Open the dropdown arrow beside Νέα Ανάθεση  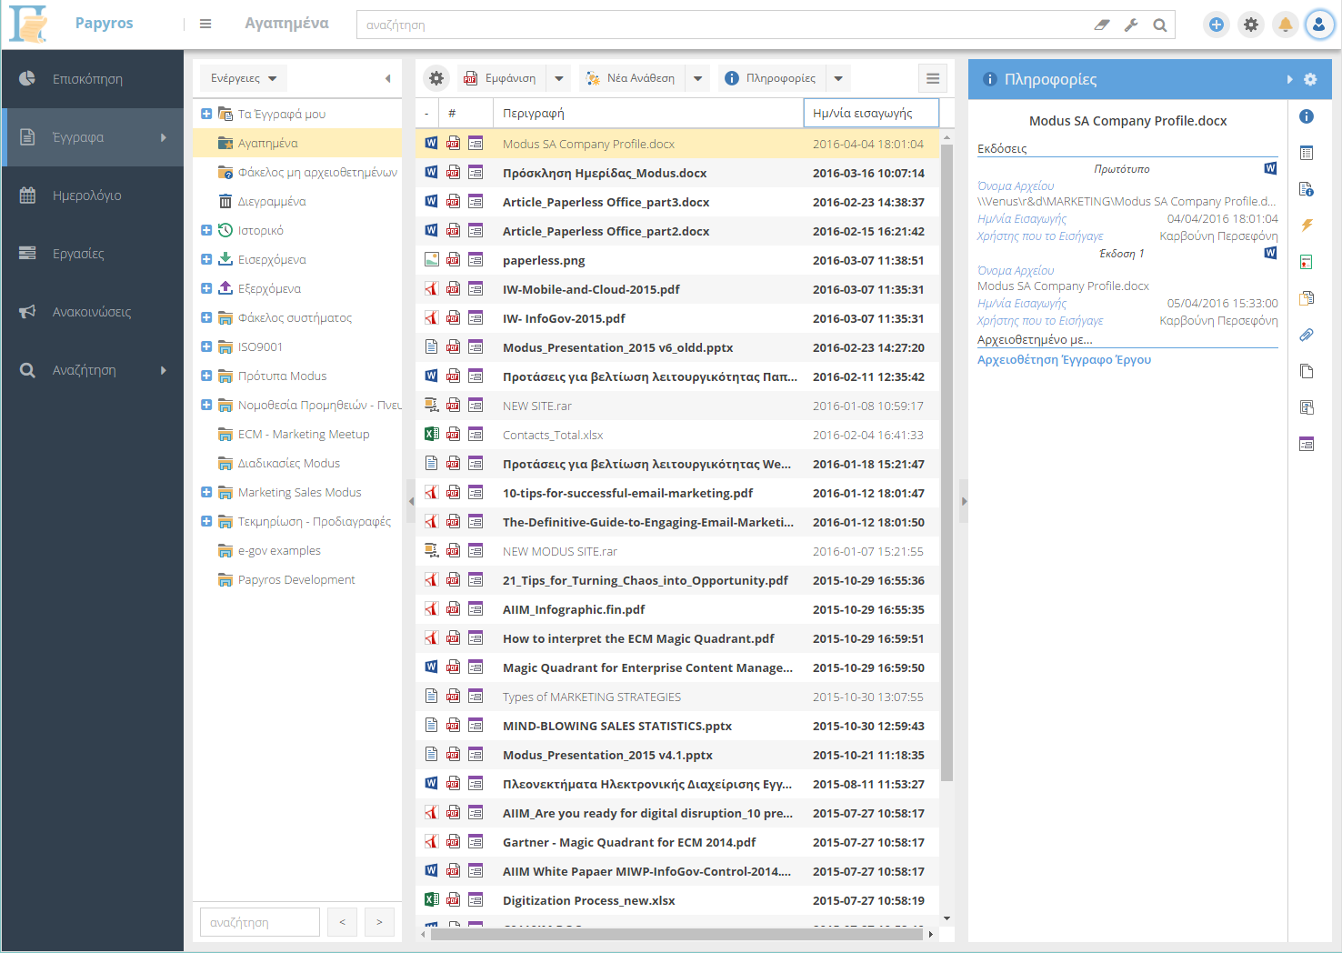(698, 78)
